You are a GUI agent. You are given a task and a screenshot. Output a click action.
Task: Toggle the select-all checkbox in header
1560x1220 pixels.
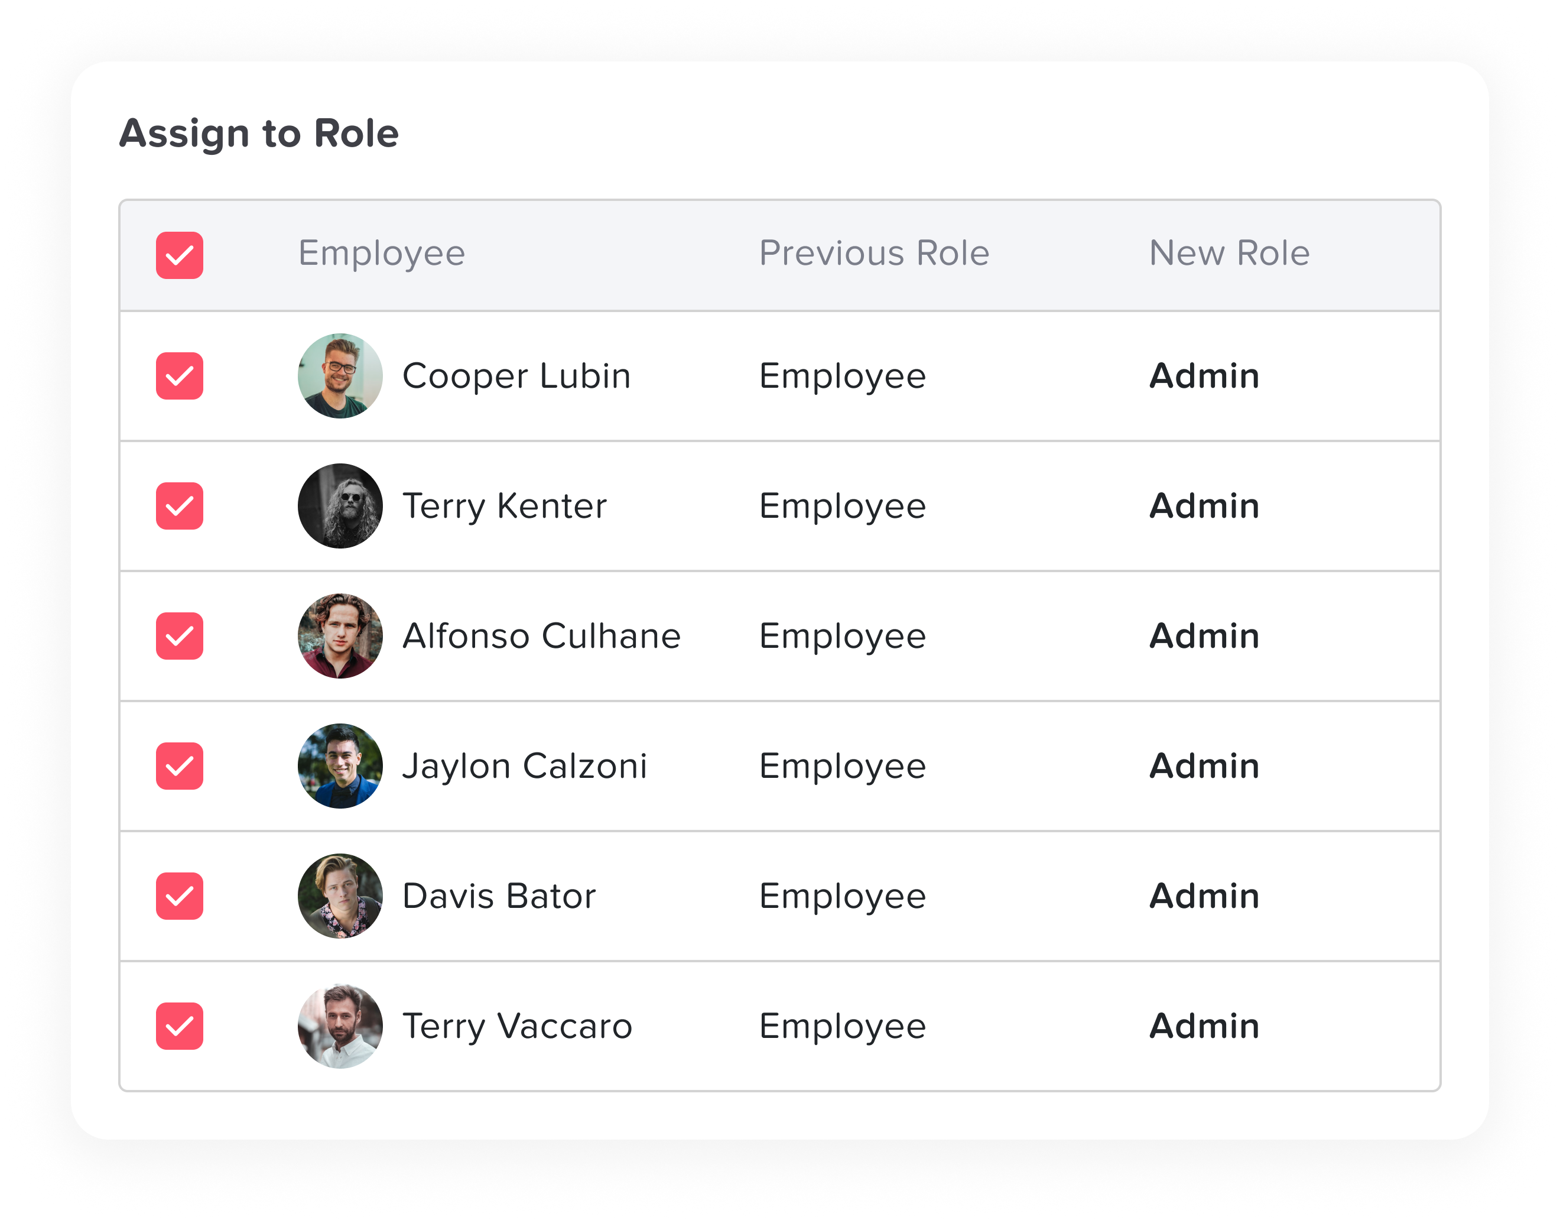coord(179,255)
